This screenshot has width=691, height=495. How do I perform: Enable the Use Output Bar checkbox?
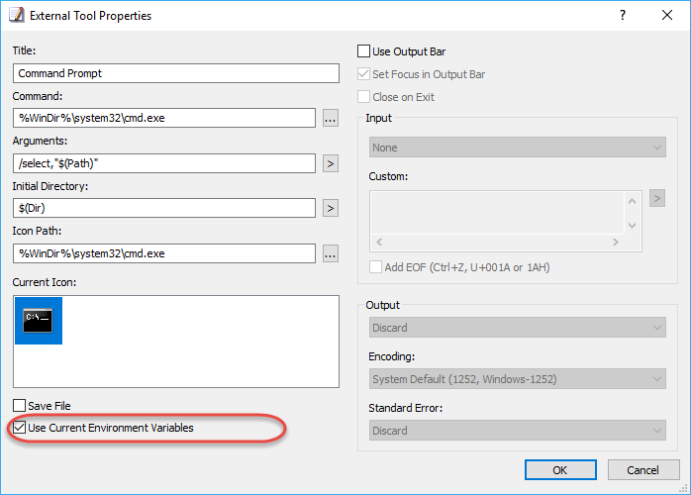point(363,51)
